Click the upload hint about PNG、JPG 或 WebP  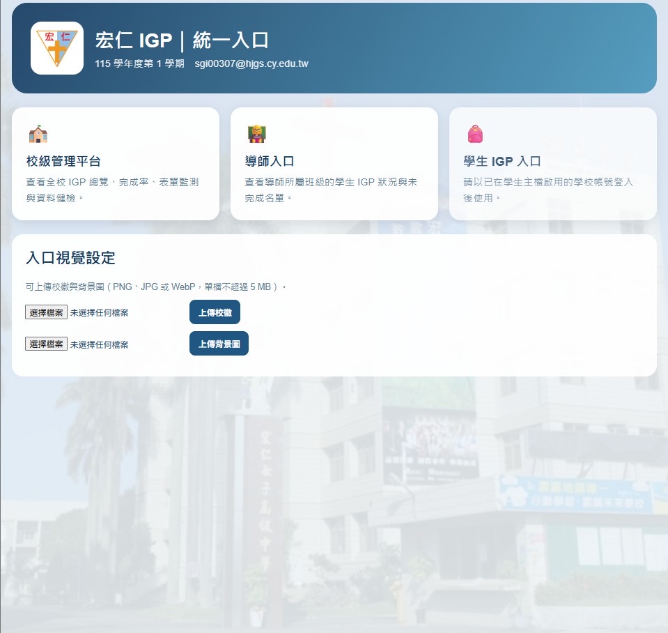pos(156,287)
